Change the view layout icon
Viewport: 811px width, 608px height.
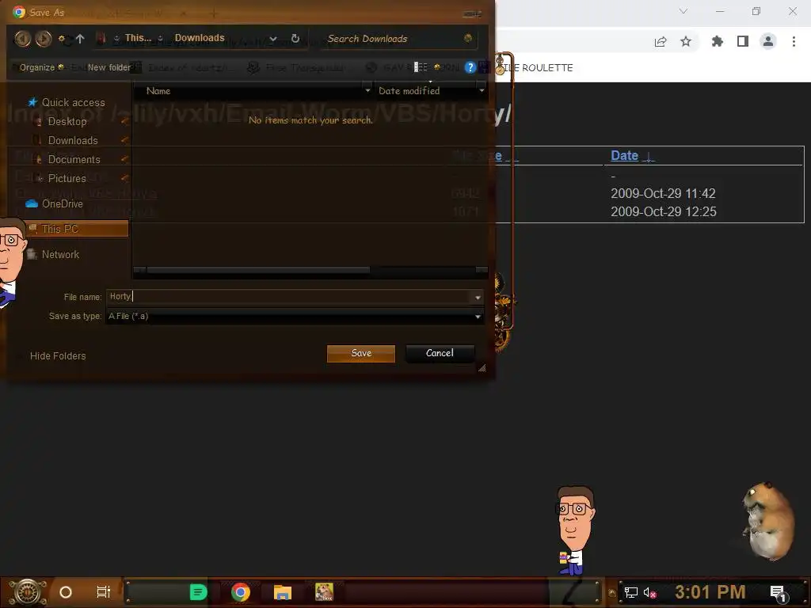pos(421,67)
